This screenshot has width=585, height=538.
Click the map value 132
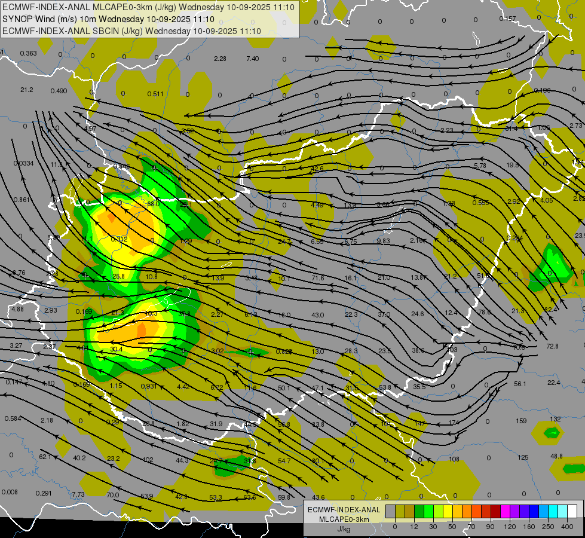(555, 419)
